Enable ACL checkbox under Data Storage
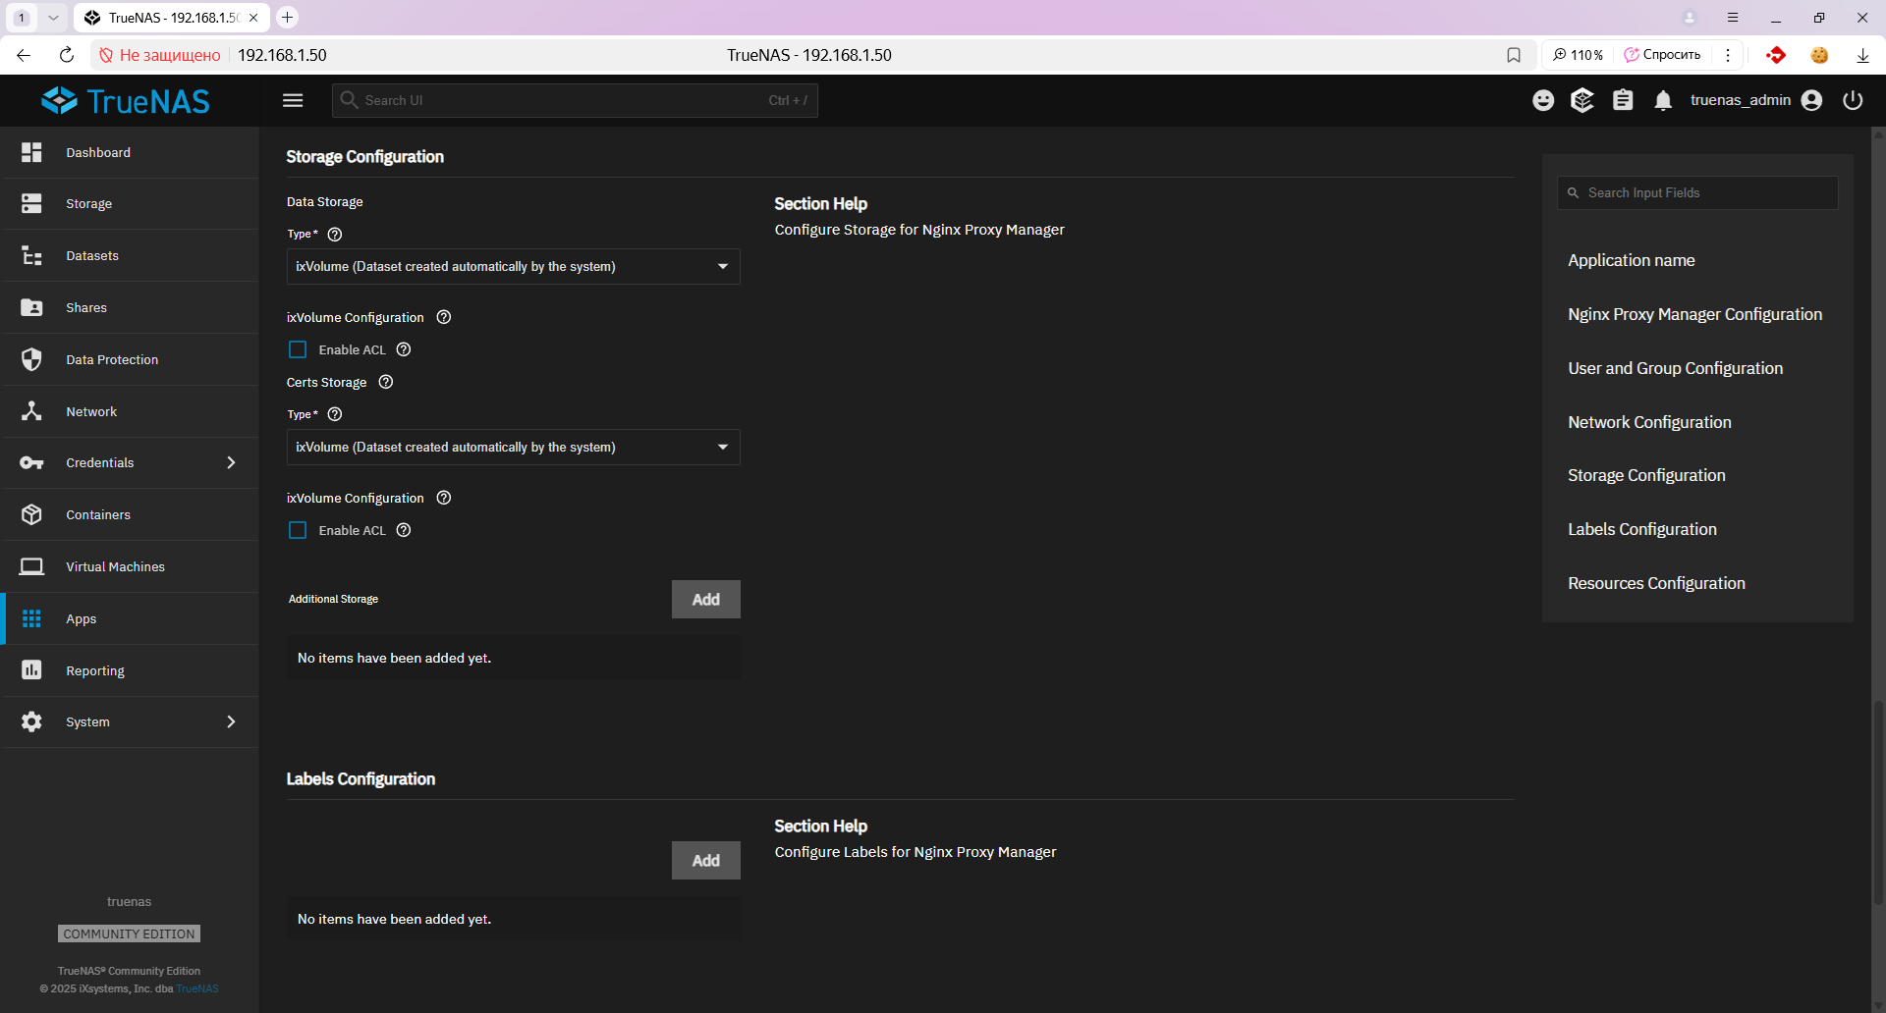1886x1013 pixels. 298,349
